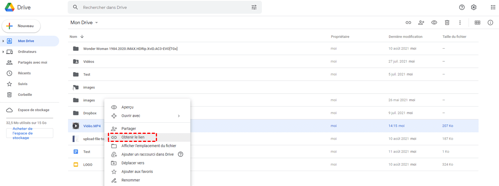Viewport: 499px width, 186px height.
Task: Expand the Mon Drive tree arrow
Action: (x=3, y=41)
